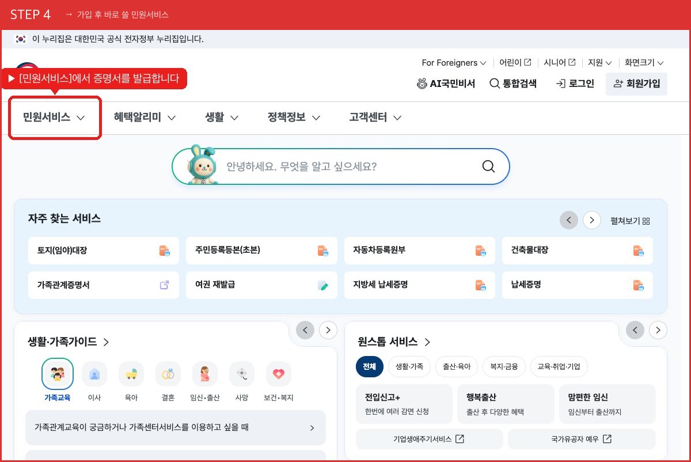The height and width of the screenshot is (462, 691).
Task: Select the 생활·가족 filter tab
Action: click(409, 366)
